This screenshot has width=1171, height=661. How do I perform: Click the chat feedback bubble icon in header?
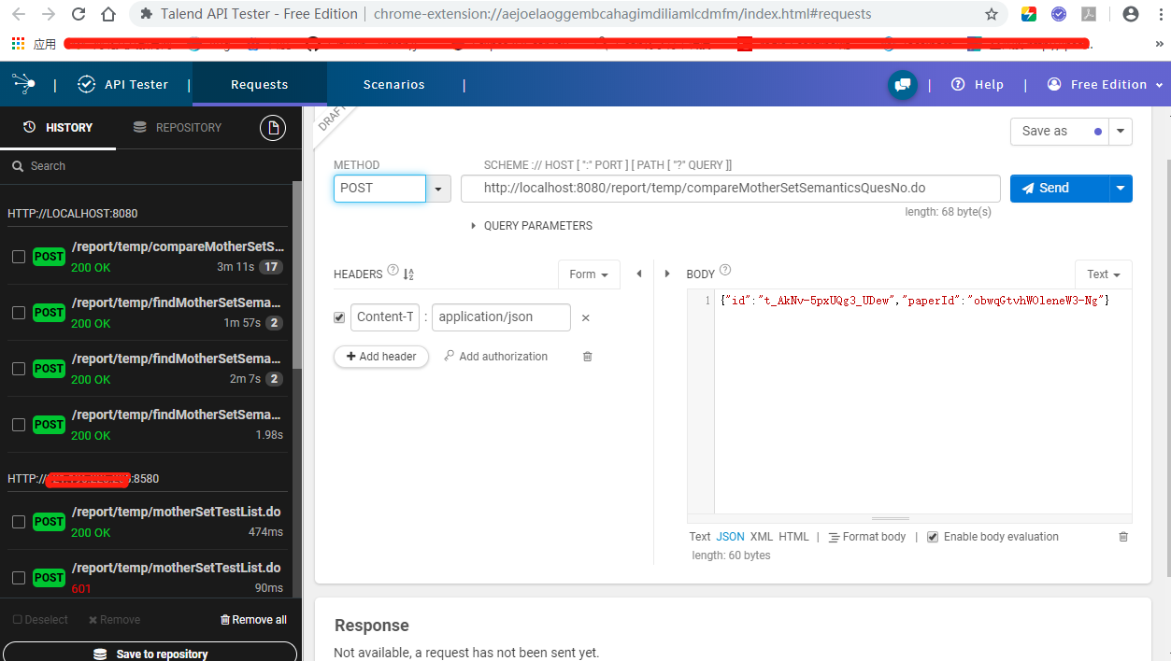[901, 84]
